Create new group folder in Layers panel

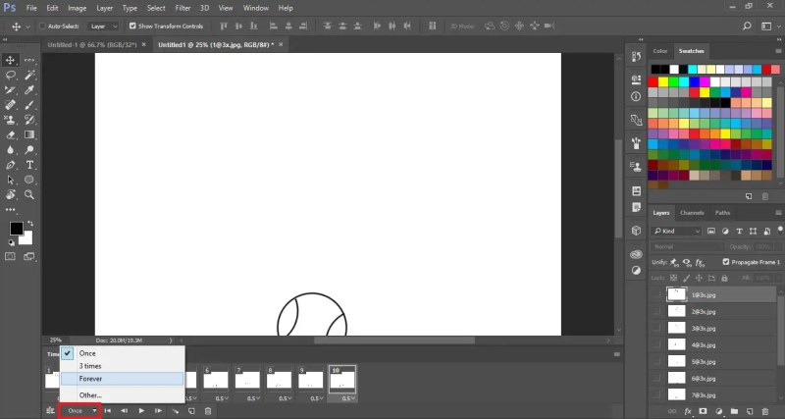[x=734, y=411]
